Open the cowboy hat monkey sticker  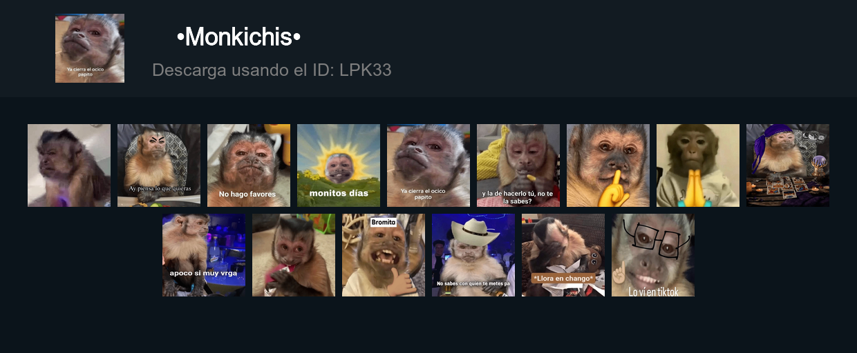pos(473,255)
